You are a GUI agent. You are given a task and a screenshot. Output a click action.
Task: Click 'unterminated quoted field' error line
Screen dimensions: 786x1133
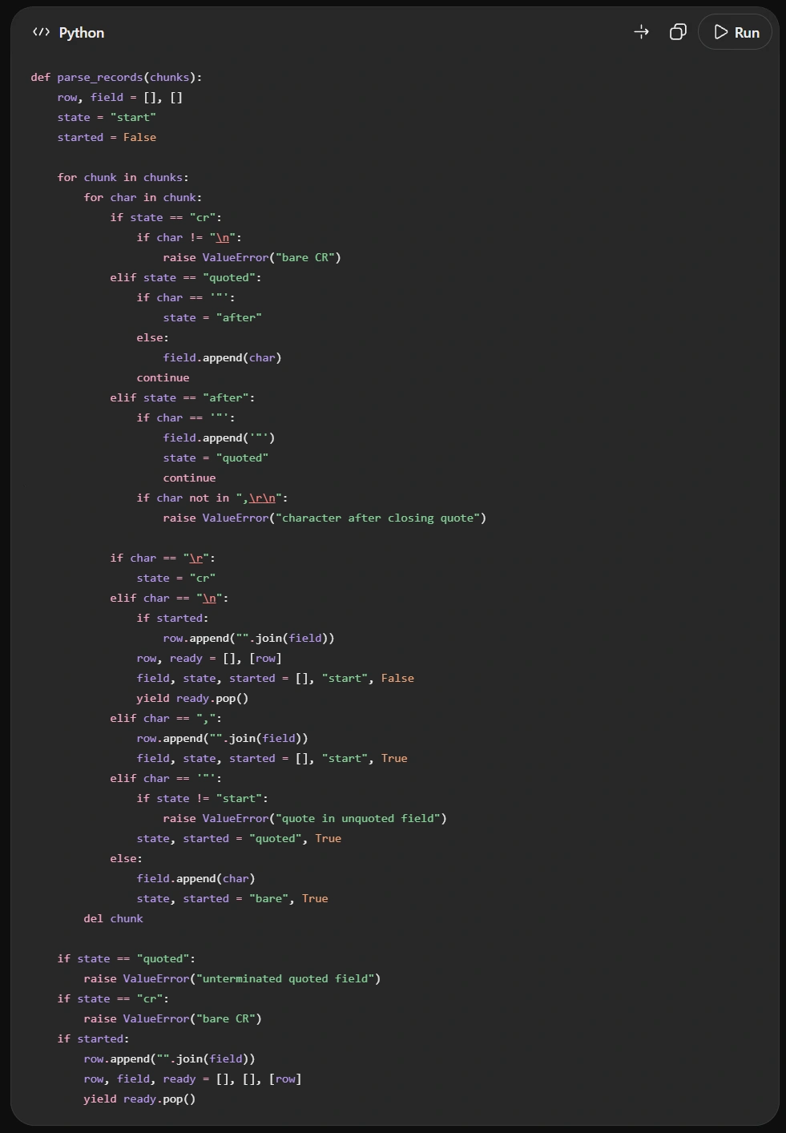coord(232,978)
